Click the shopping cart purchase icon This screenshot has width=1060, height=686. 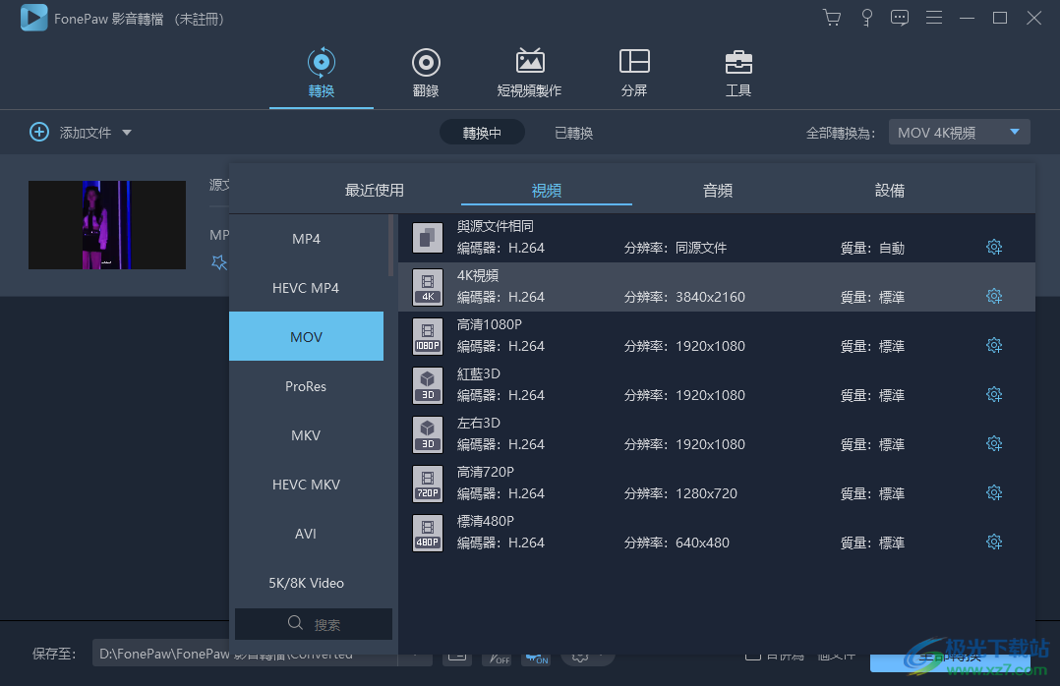[832, 17]
